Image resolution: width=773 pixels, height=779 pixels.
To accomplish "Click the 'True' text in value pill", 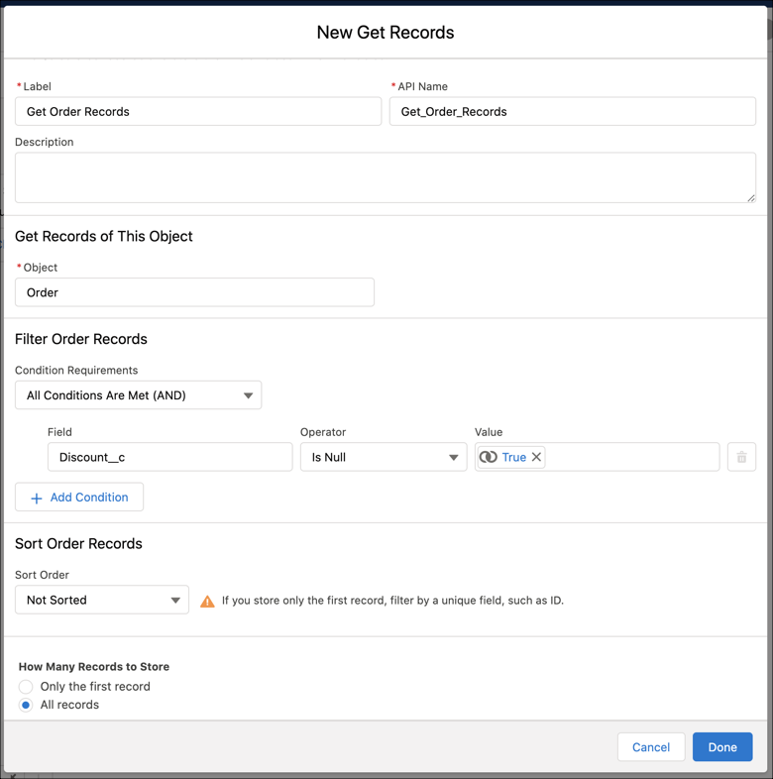I will pos(513,457).
